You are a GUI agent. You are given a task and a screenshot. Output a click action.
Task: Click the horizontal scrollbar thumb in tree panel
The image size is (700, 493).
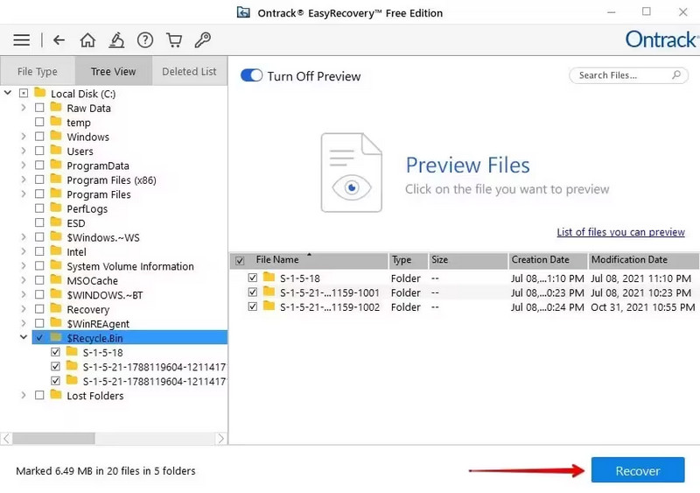point(53,439)
